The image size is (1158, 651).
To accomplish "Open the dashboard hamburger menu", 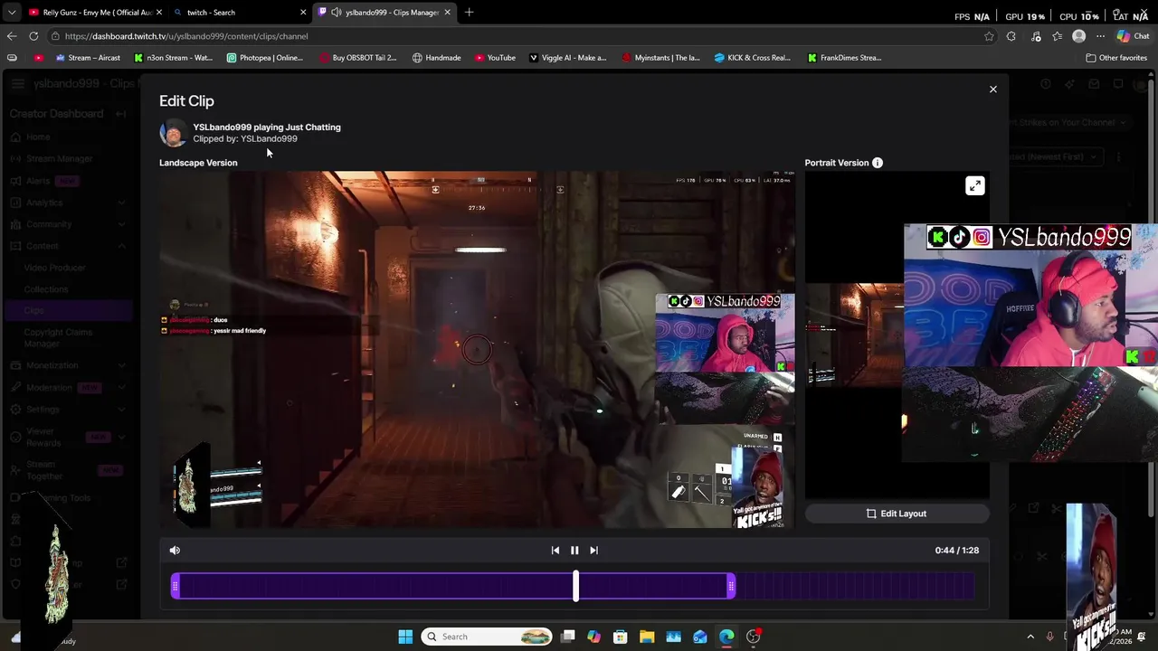I will point(17,84).
